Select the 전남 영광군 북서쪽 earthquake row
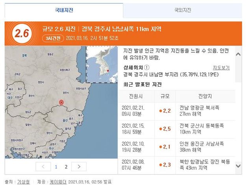The width and height of the screenshot is (252, 185). 180,111
